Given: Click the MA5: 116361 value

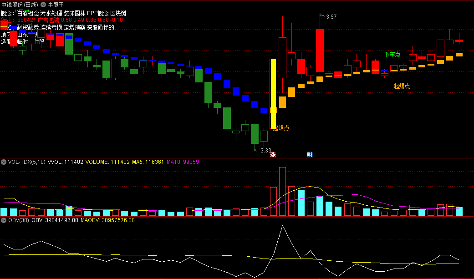Looking at the screenshot, I should pos(148,162).
